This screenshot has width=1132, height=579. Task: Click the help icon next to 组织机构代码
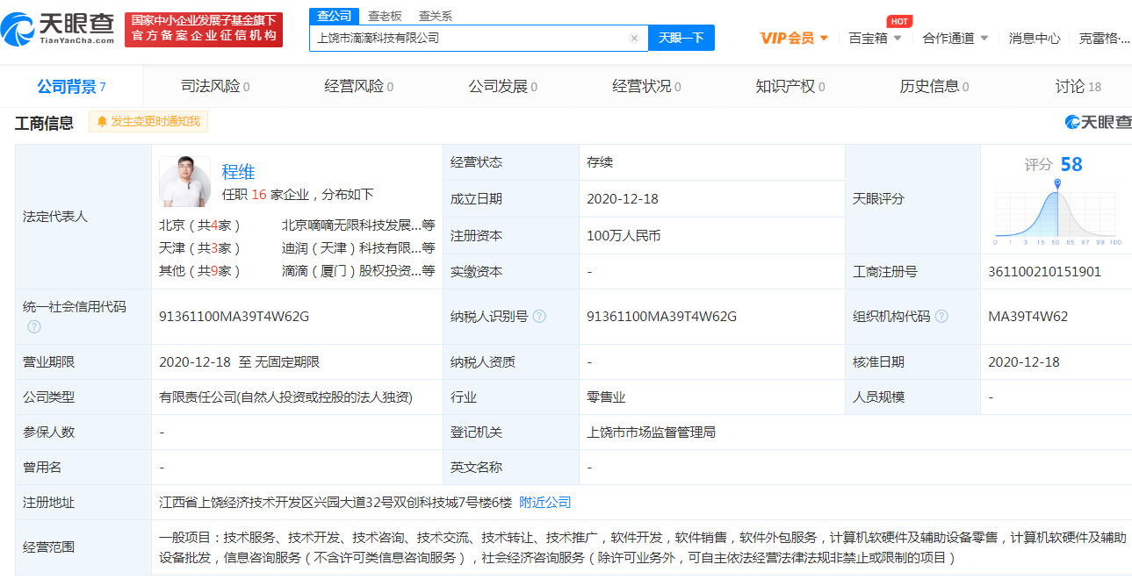pyautogui.click(x=941, y=316)
